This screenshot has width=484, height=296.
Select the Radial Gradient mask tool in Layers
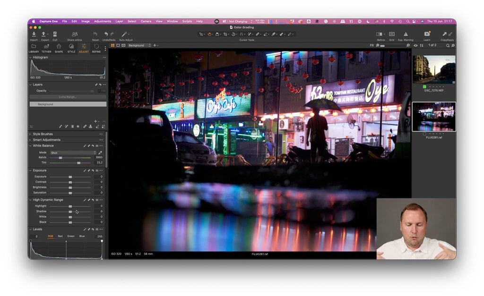(x=78, y=127)
